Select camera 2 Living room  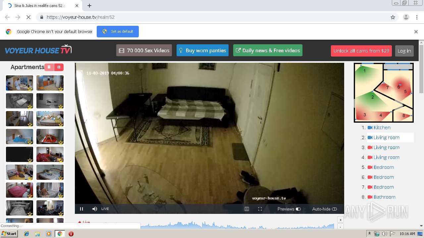(x=386, y=138)
